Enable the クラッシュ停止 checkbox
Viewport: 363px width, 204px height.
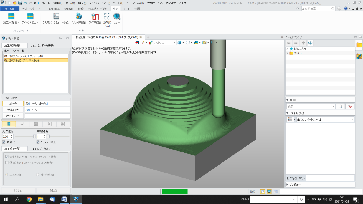(x=38, y=142)
